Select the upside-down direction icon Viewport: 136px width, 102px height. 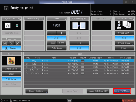[18, 43]
